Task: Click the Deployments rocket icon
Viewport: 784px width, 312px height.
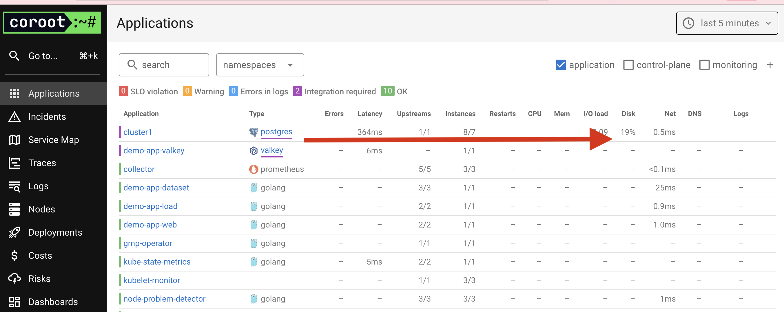Action: coord(14,232)
